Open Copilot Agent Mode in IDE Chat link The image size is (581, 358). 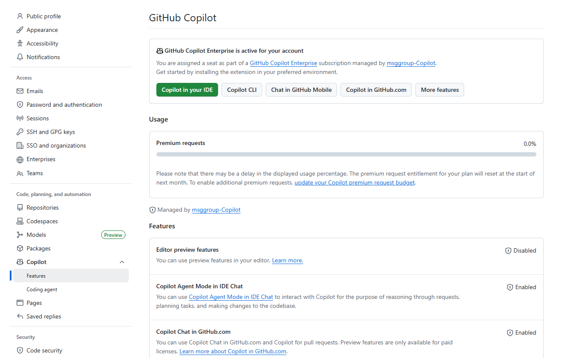[231, 297]
